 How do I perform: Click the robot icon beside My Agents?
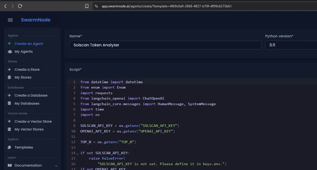(x=10, y=52)
